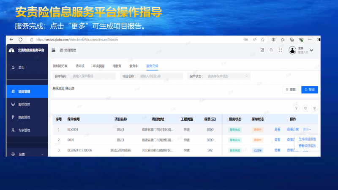Click 查看 in the BD202411230006 row
Image resolution: width=338 pixels, height=190 pixels.
(277, 150)
